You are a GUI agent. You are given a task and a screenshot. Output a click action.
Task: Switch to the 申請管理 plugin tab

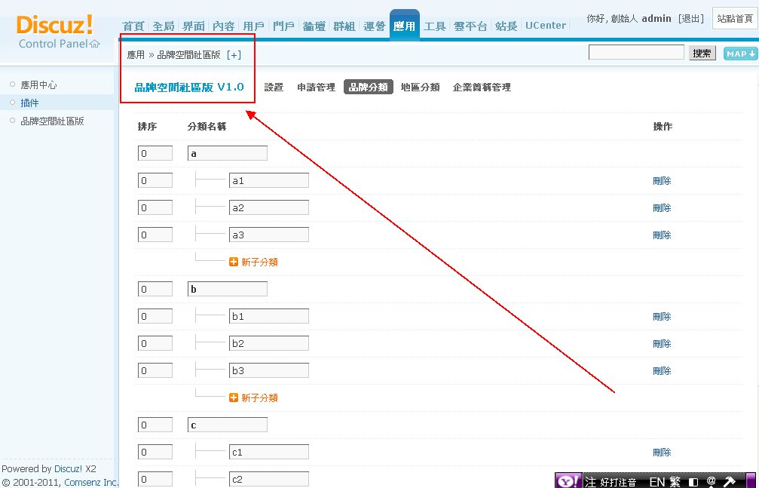(x=316, y=87)
